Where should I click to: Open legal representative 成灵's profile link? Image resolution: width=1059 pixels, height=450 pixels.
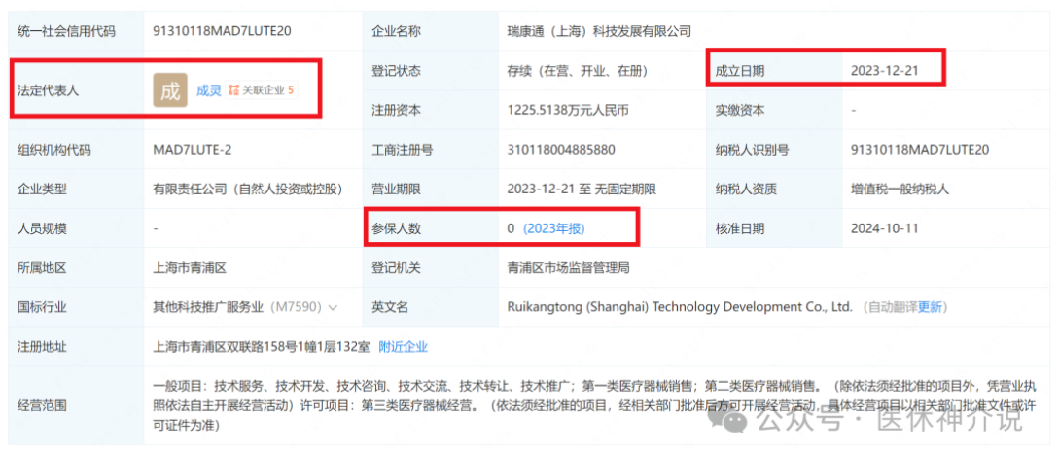click(x=209, y=90)
